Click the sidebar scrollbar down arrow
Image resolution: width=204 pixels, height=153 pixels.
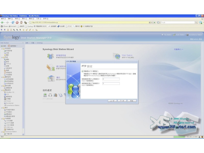click(x=23, y=134)
